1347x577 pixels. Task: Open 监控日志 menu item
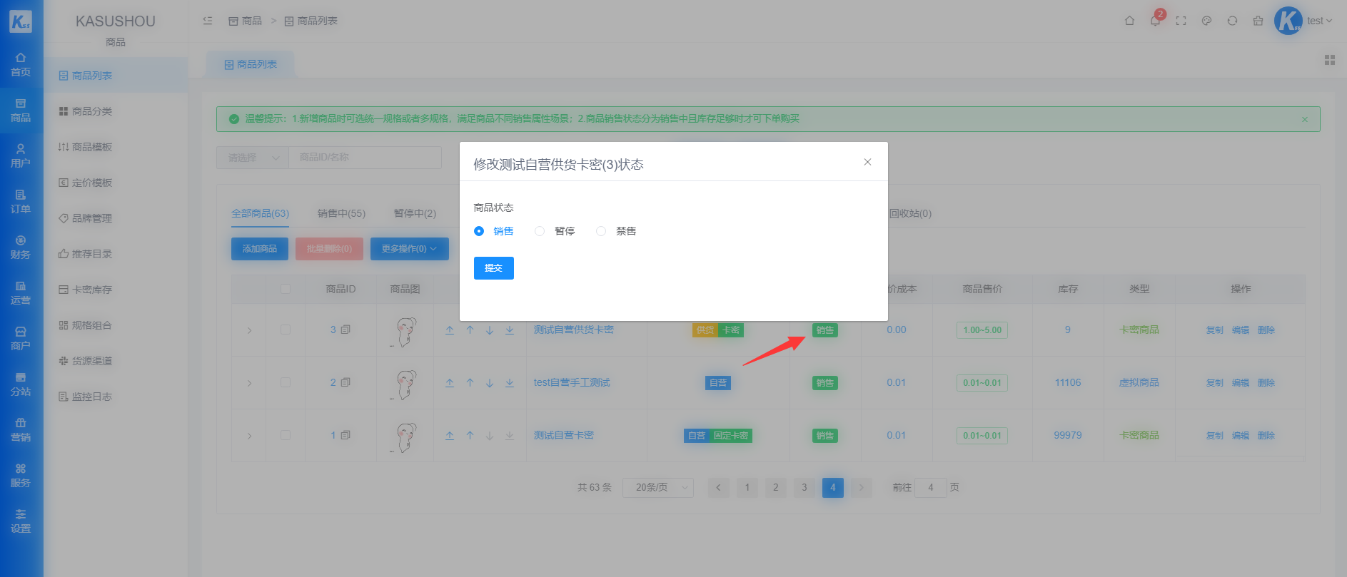(x=116, y=397)
